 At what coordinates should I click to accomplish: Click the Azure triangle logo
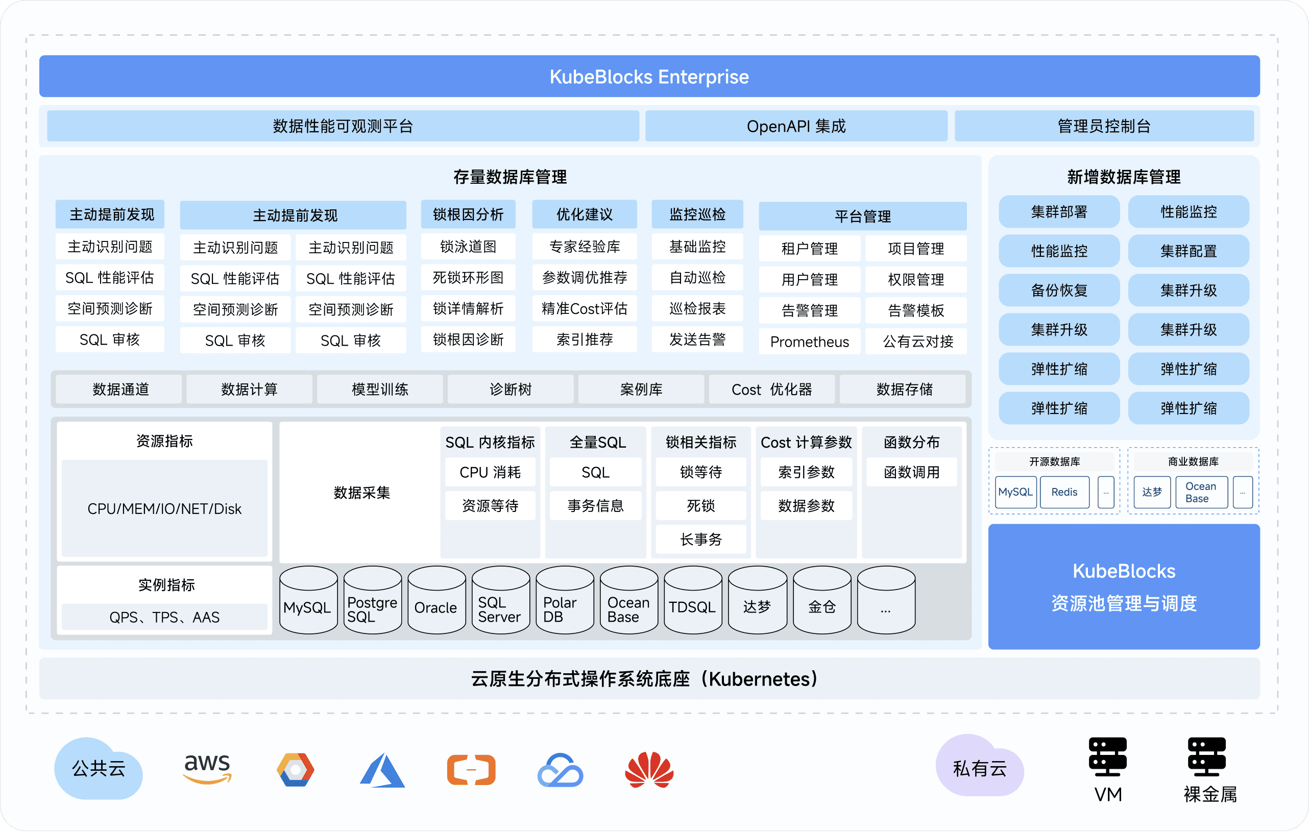(382, 770)
